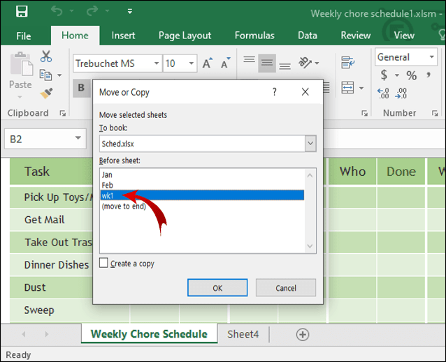Click the Wrap Text icon

(348, 62)
